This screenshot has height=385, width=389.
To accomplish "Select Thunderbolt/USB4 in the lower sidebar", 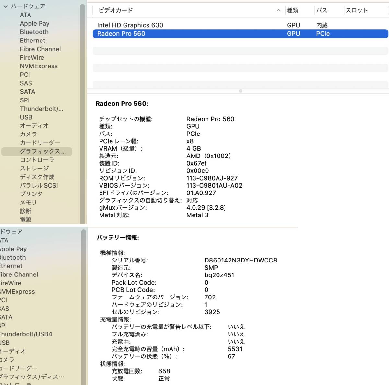I will tap(26, 334).
